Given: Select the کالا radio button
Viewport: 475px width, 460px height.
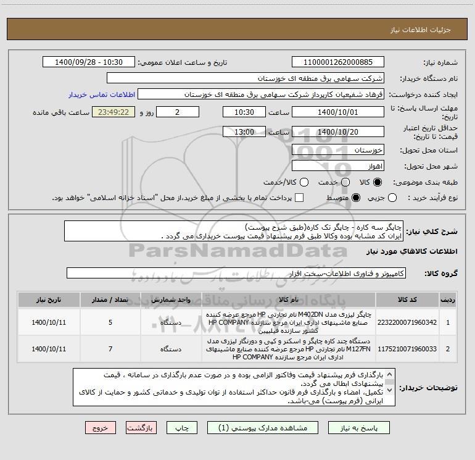Looking at the screenshot, I should point(378,182).
